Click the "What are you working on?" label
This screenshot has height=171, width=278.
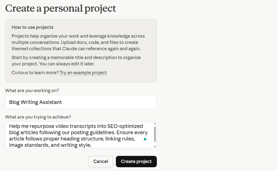pyautogui.click(x=32, y=91)
